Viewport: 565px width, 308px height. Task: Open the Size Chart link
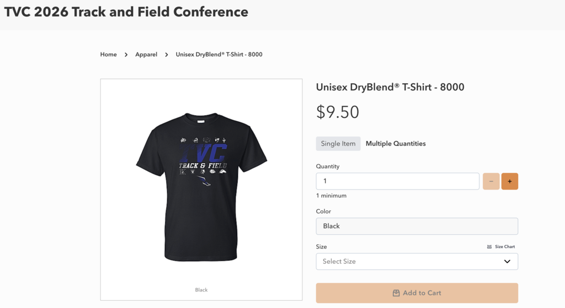[504, 247]
